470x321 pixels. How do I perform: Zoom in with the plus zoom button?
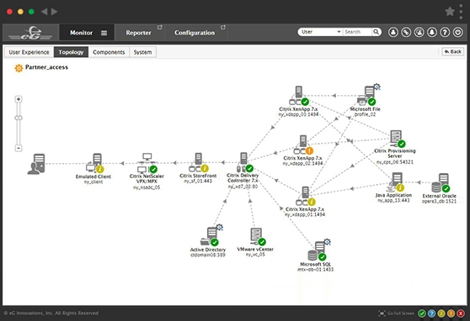click(19, 99)
